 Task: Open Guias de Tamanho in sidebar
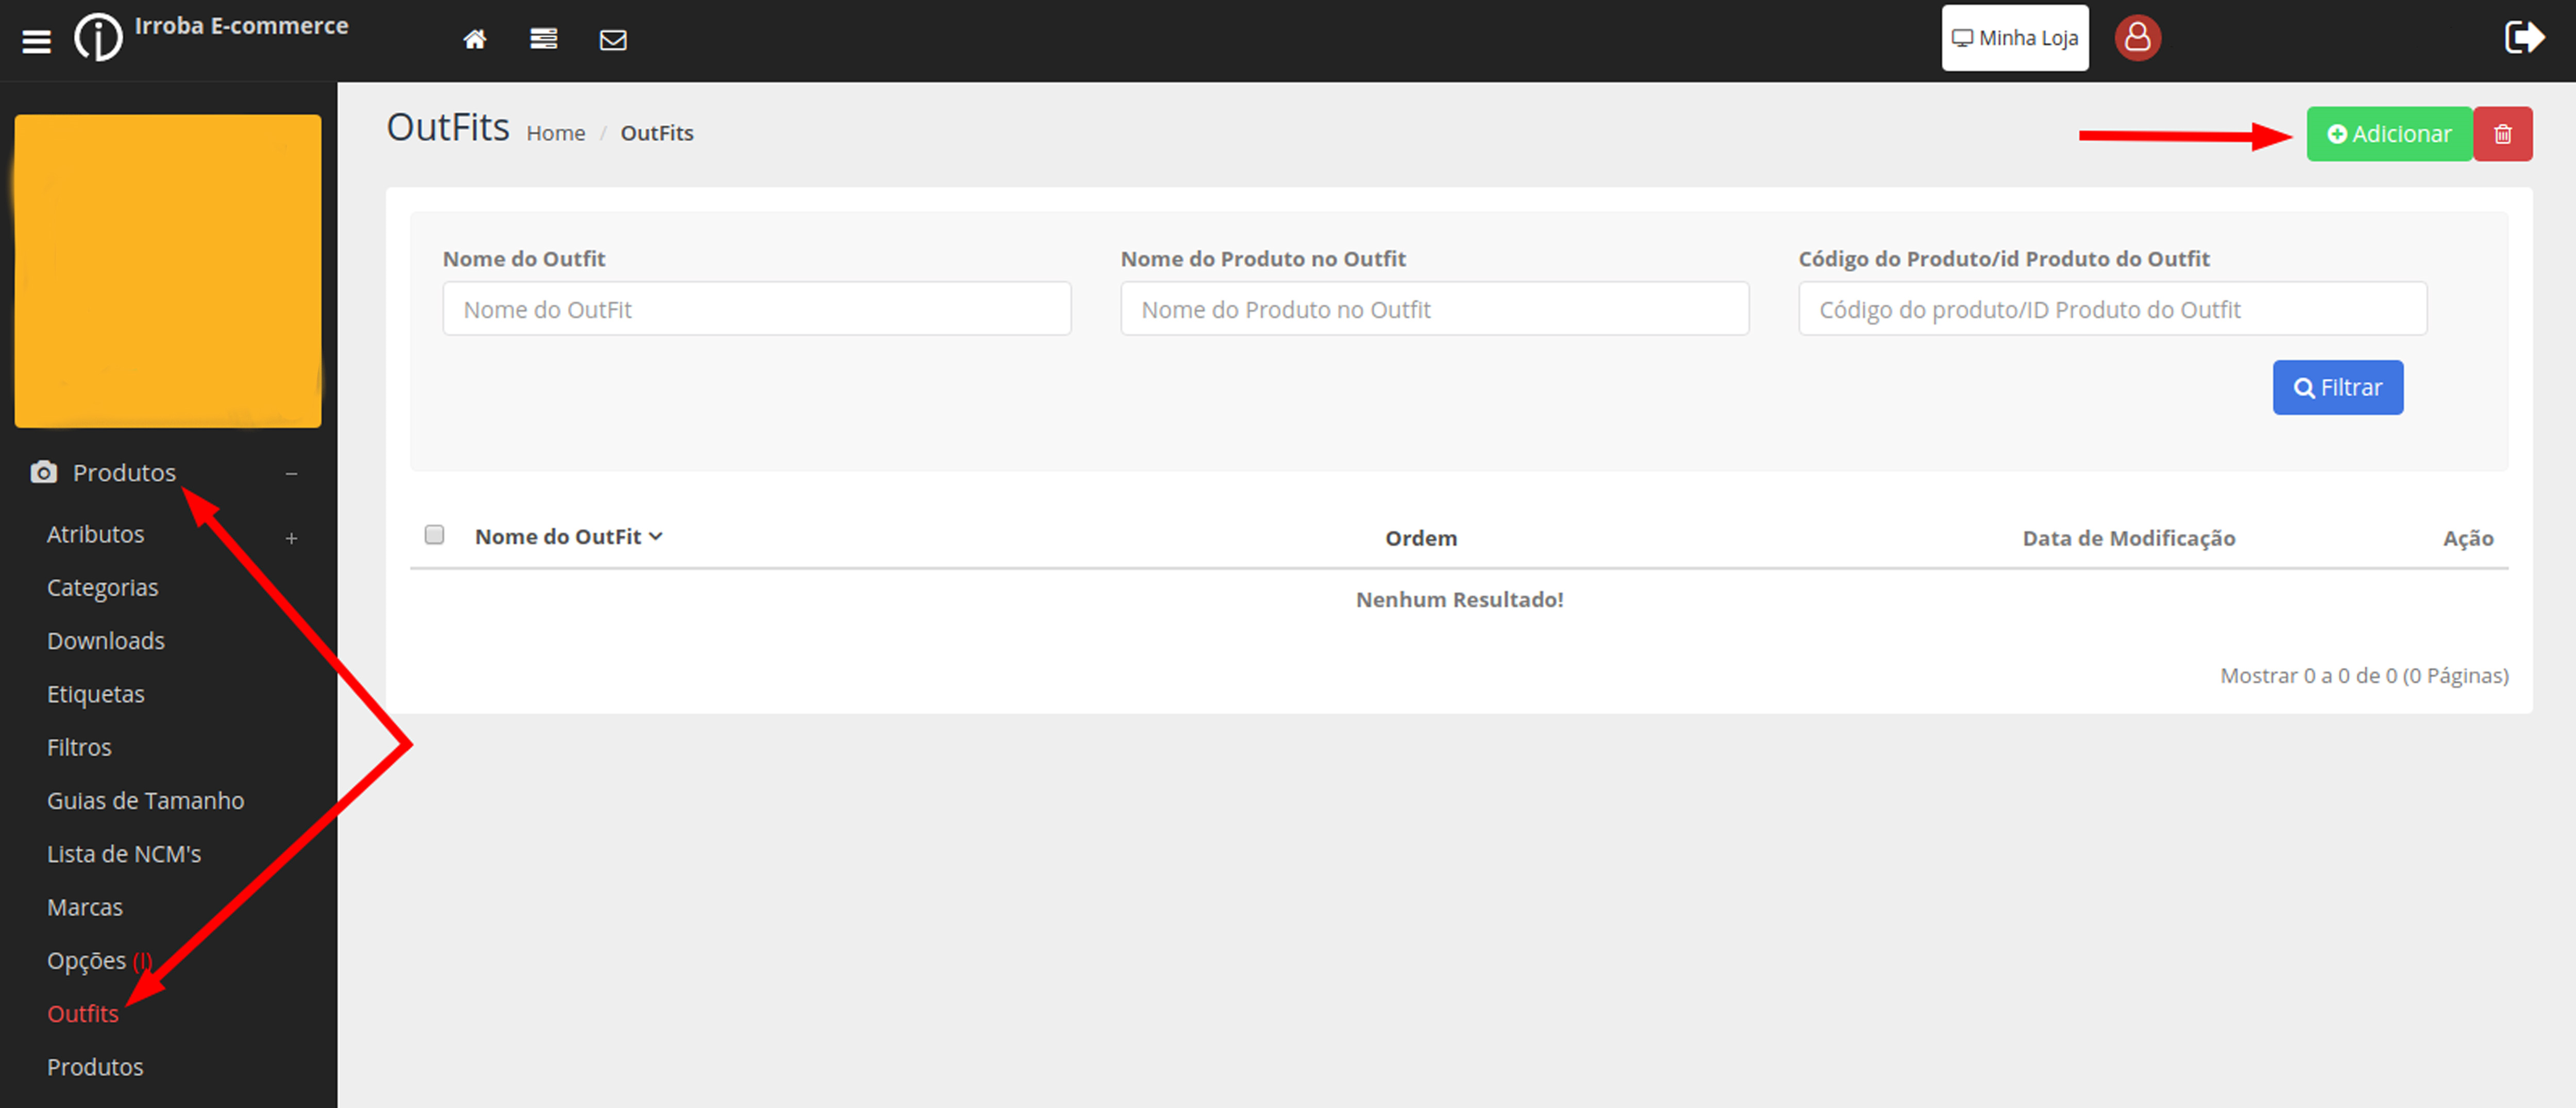click(146, 800)
